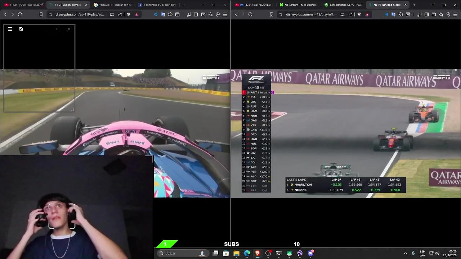Switch to 'Stream - Kick Dashboard' tab
Screen dimensions: 461x259
click(299, 5)
